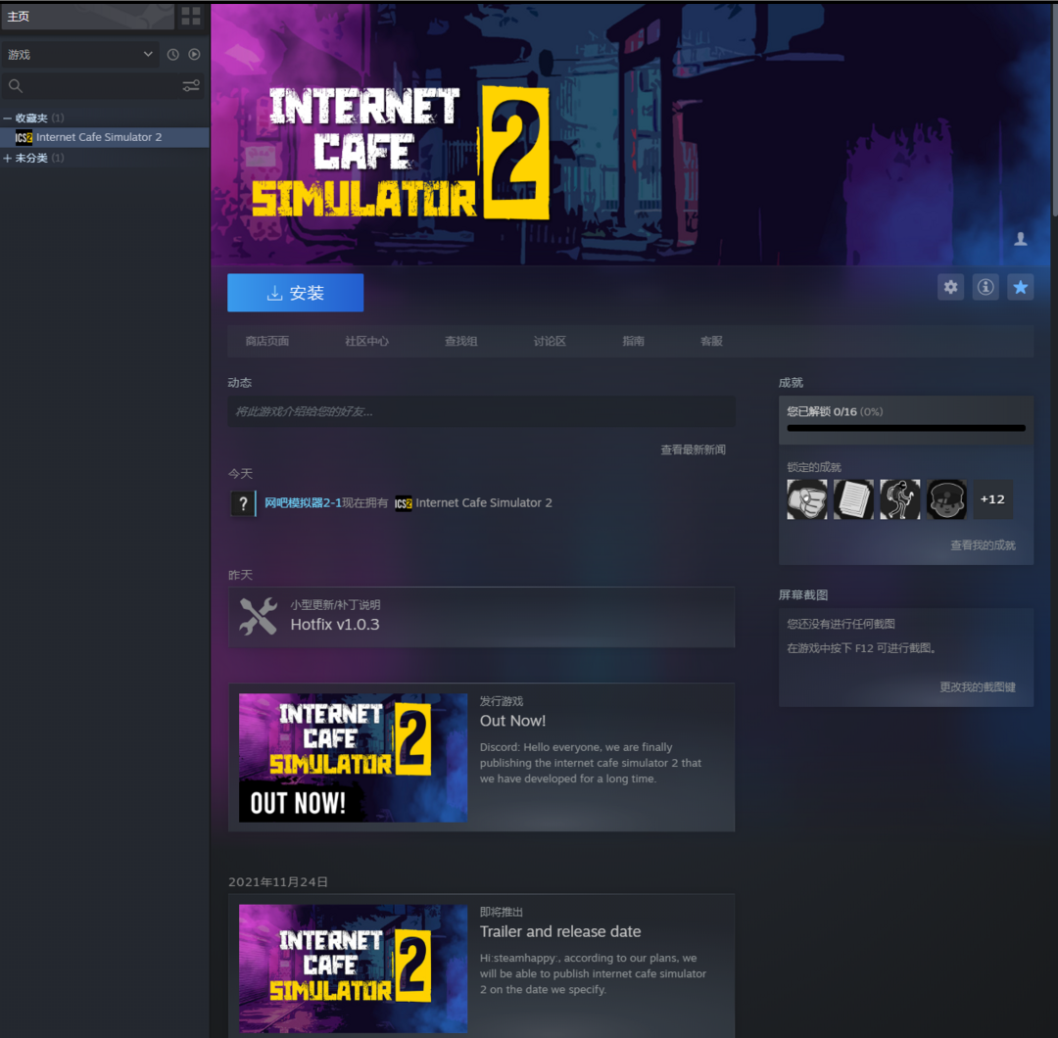Open the game settings gear icon

click(950, 287)
